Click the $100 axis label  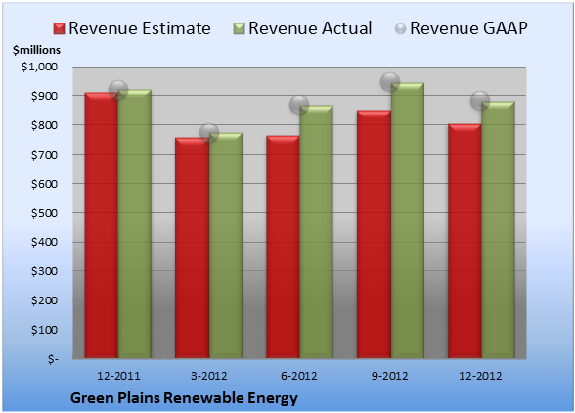click(x=44, y=330)
